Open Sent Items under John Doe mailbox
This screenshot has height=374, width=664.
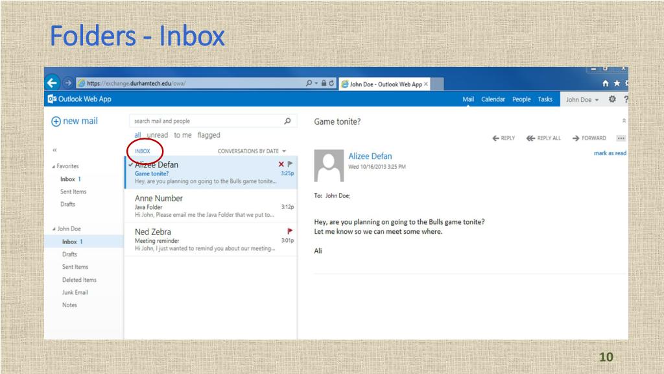(75, 267)
